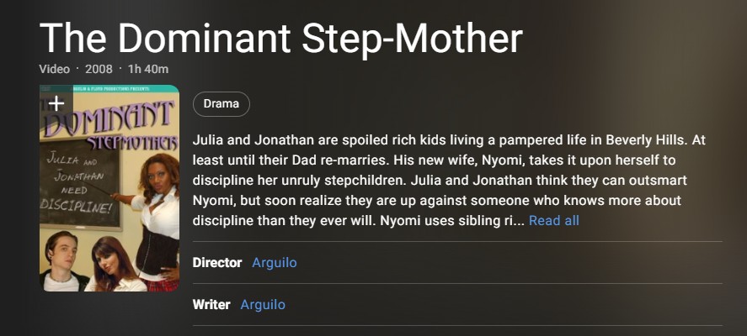The image size is (747, 336).
Task: Expand the plot with Read all
Action: point(553,220)
